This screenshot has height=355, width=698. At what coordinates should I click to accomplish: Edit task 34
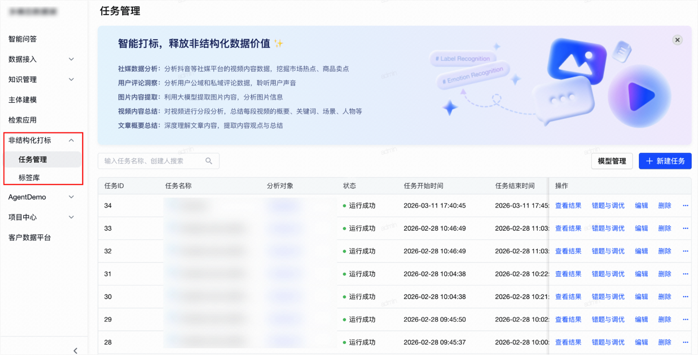[642, 205]
